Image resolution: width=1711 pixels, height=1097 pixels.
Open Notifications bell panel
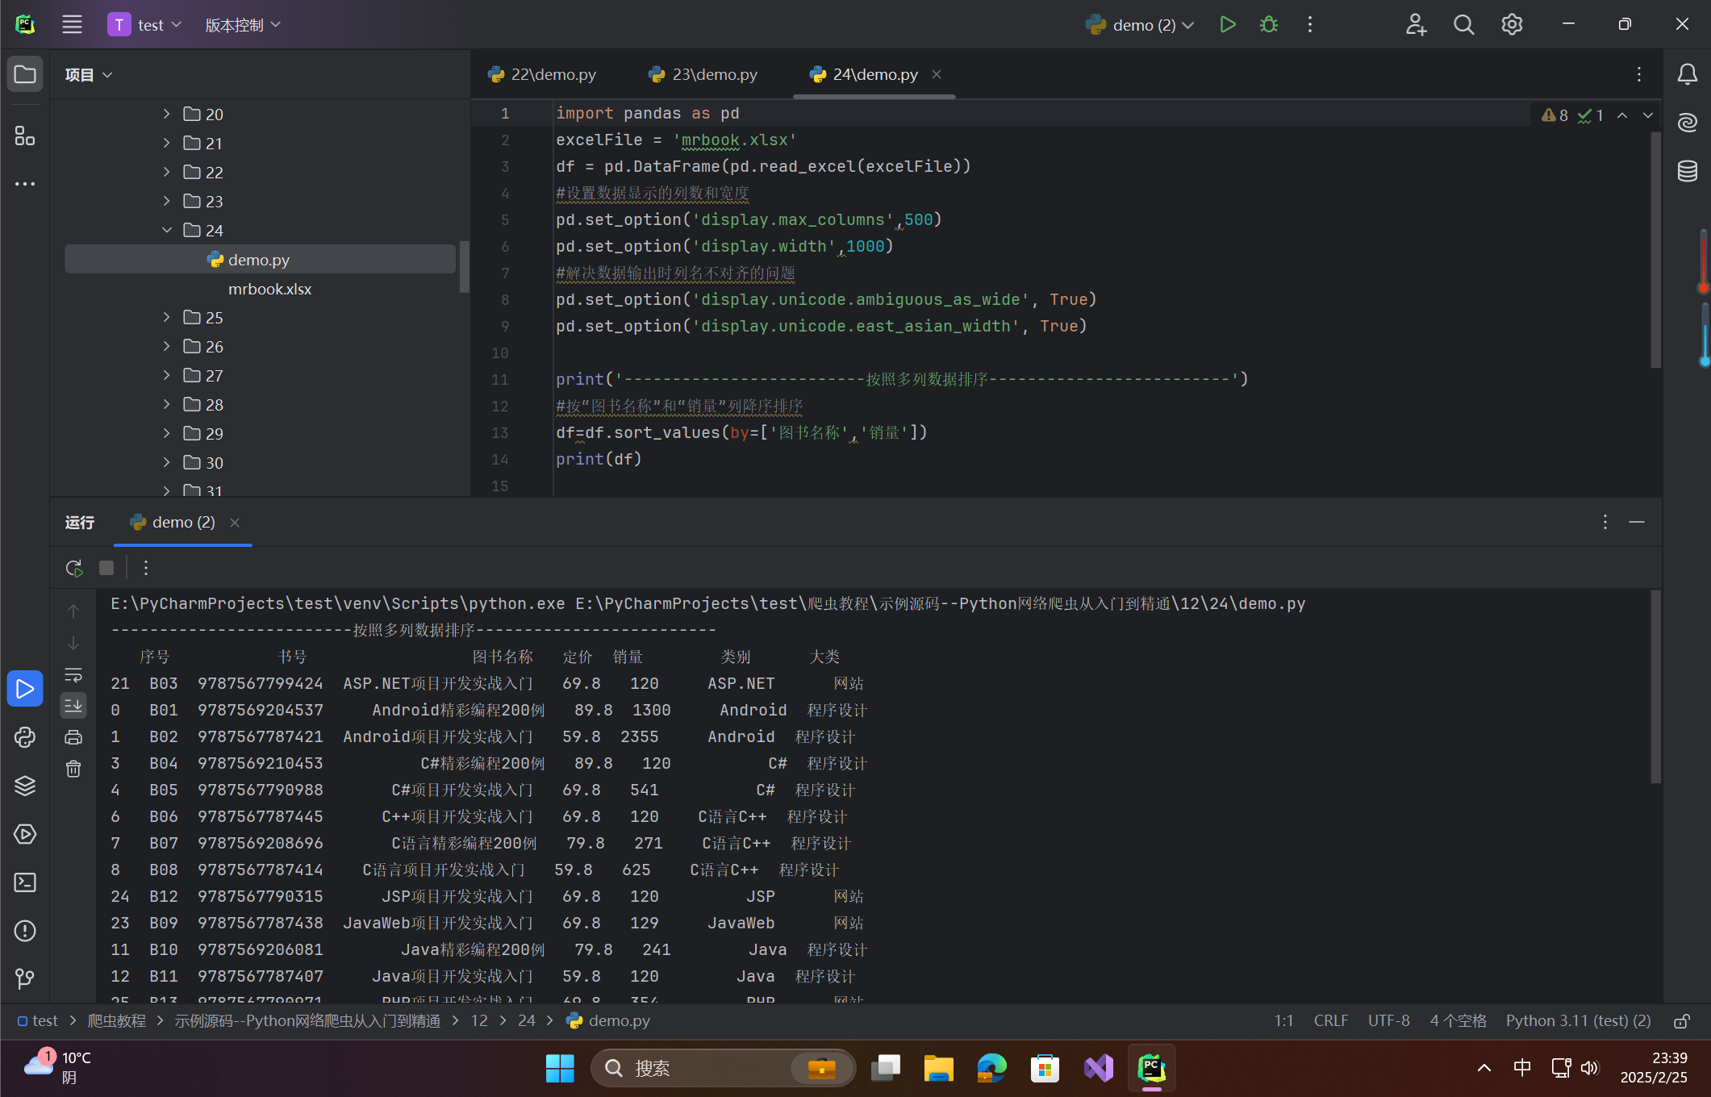1688,74
